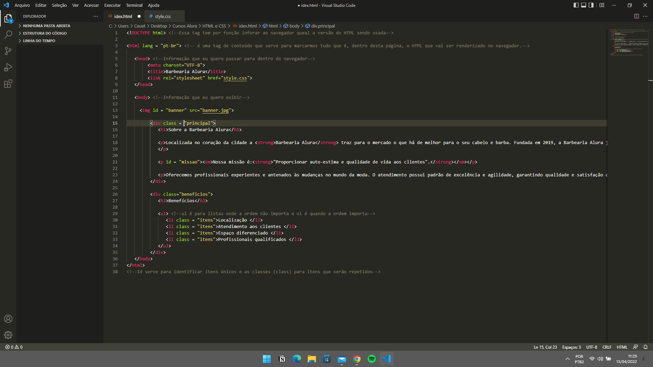Open the Arquivo menu

coord(22,5)
